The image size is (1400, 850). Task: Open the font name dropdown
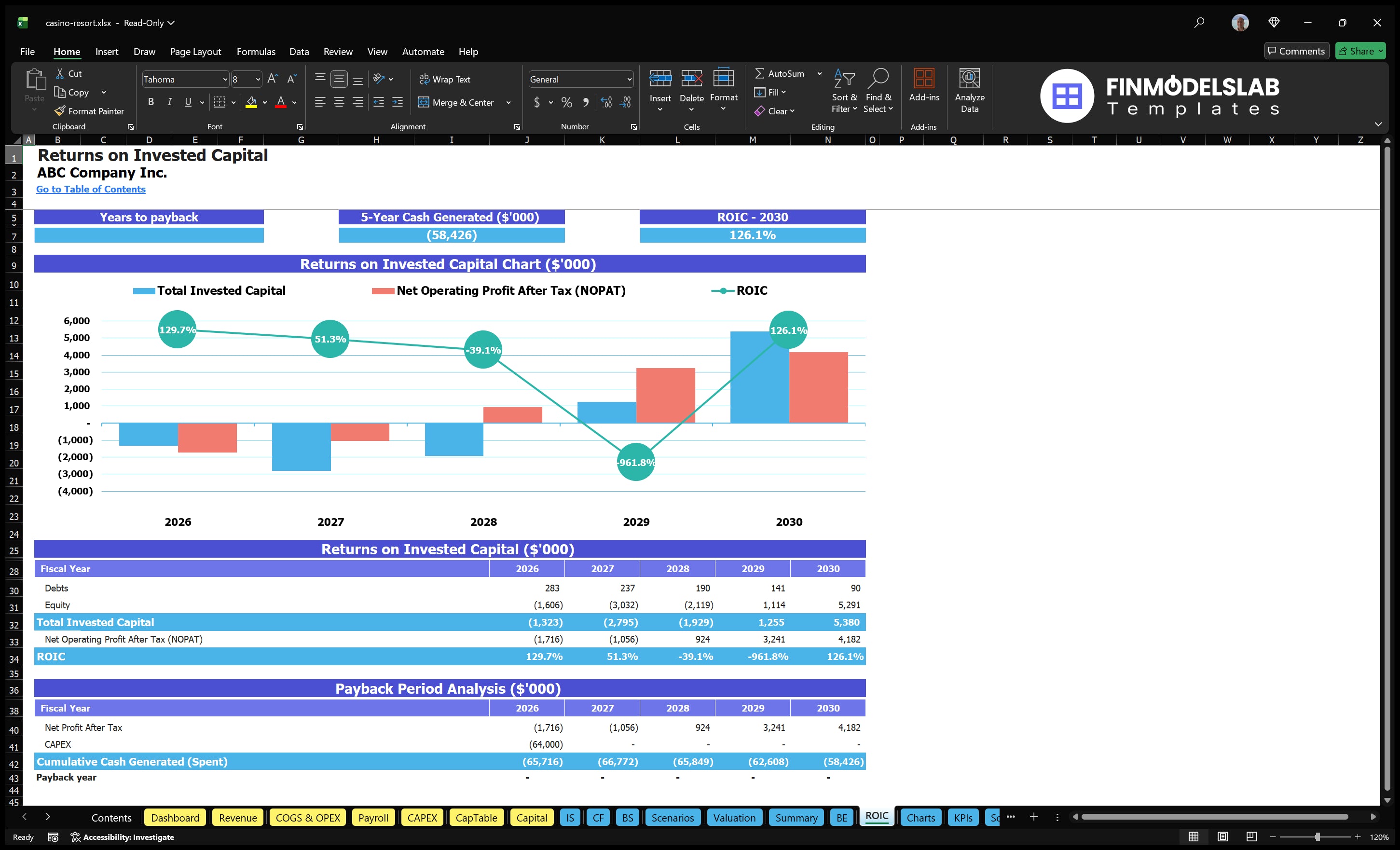pos(226,79)
